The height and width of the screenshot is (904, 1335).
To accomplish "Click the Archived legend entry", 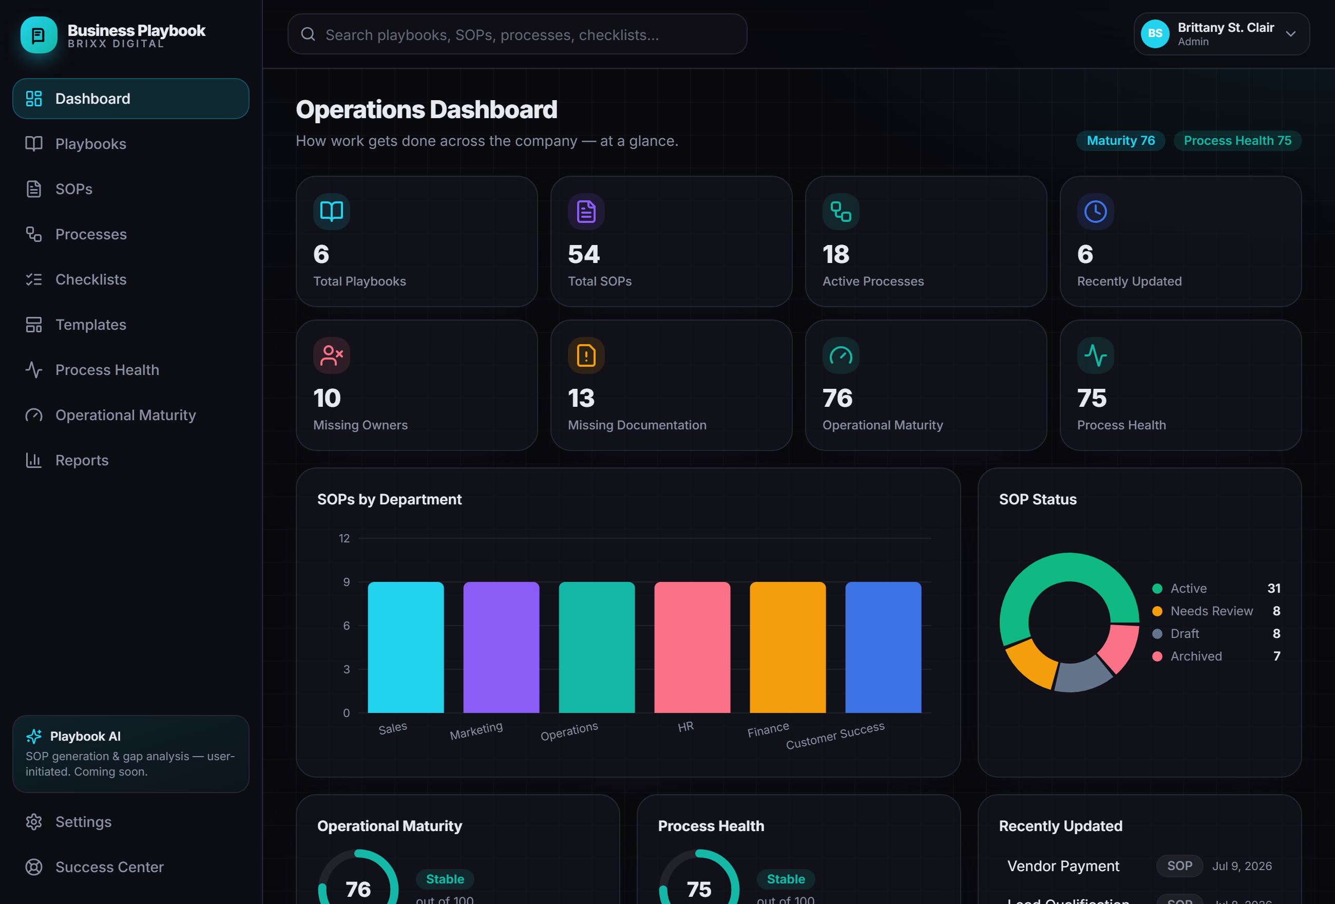I will [1216, 656].
